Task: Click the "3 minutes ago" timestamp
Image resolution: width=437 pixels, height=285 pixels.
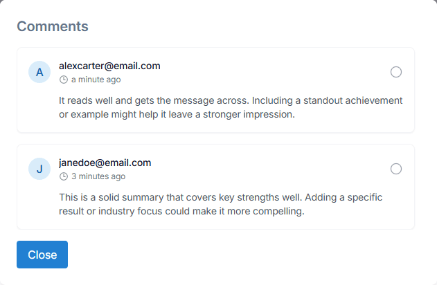Action: [x=97, y=176]
